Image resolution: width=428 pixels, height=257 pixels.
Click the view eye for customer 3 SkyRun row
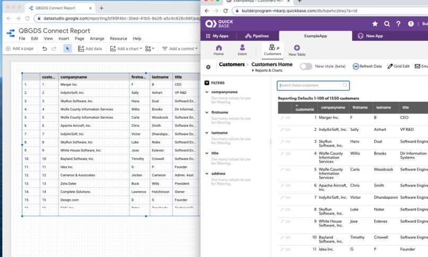288,142
